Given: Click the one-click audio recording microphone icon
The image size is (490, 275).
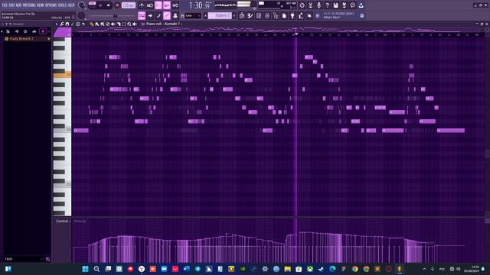Looking at the screenshot, I should point(318,5).
